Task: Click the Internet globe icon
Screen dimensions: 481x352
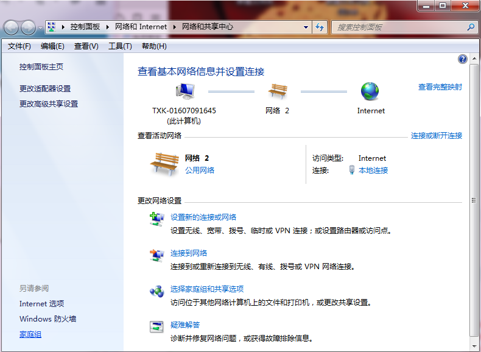Action: [x=370, y=91]
